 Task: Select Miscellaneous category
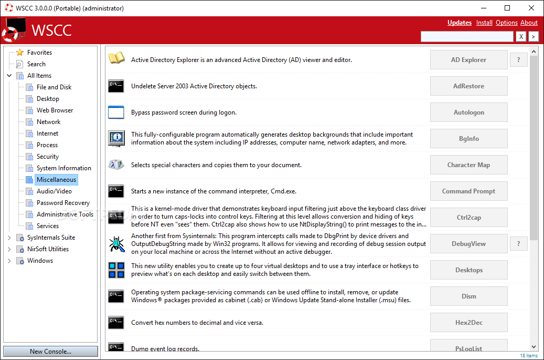(x=56, y=180)
